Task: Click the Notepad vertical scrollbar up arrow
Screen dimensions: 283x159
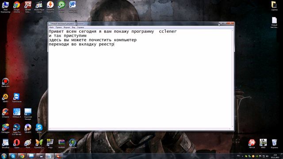Action: click(233, 30)
